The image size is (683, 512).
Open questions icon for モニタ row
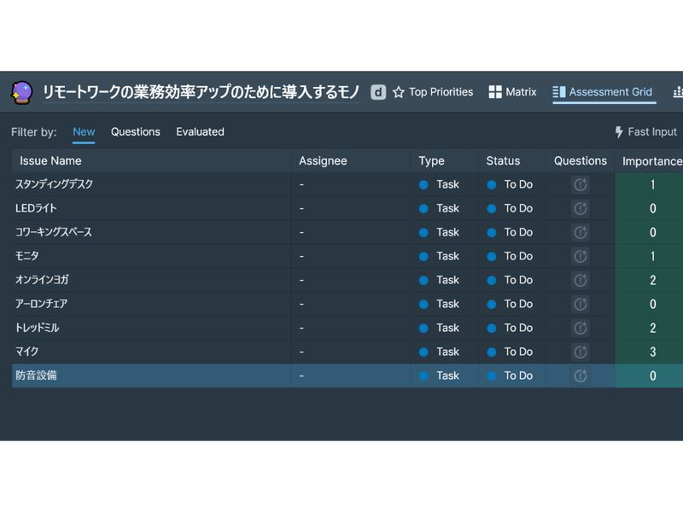pyautogui.click(x=581, y=257)
